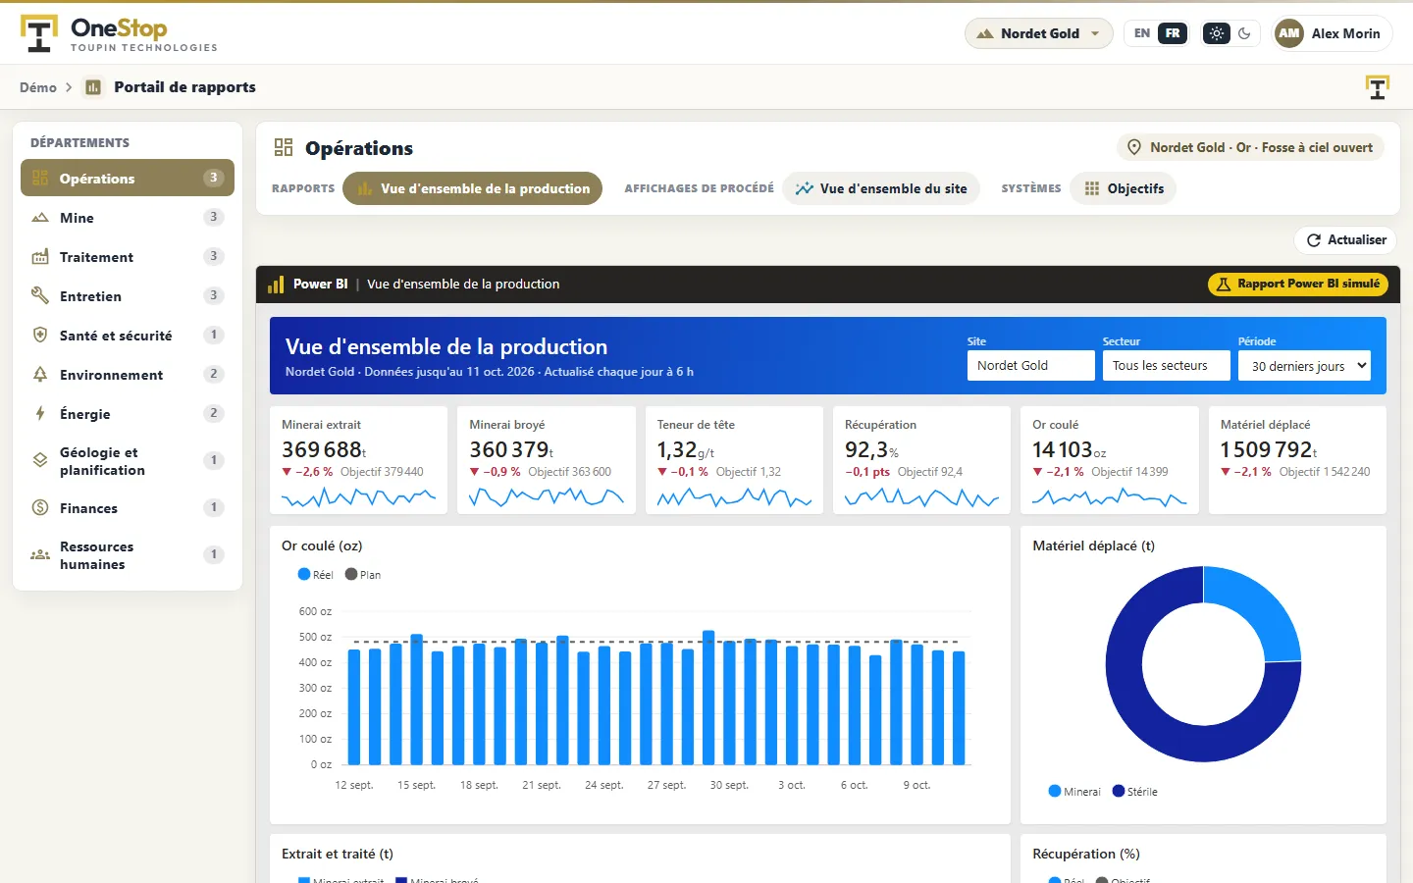Open the Traitement department
The width and height of the screenshot is (1413, 883).
128,256
